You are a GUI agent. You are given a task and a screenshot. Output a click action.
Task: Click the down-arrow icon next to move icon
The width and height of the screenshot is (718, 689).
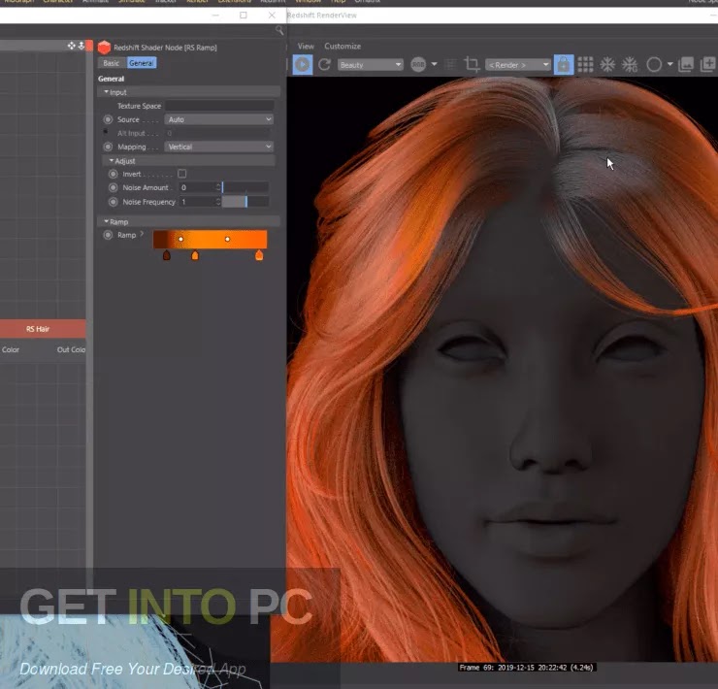tap(82, 46)
